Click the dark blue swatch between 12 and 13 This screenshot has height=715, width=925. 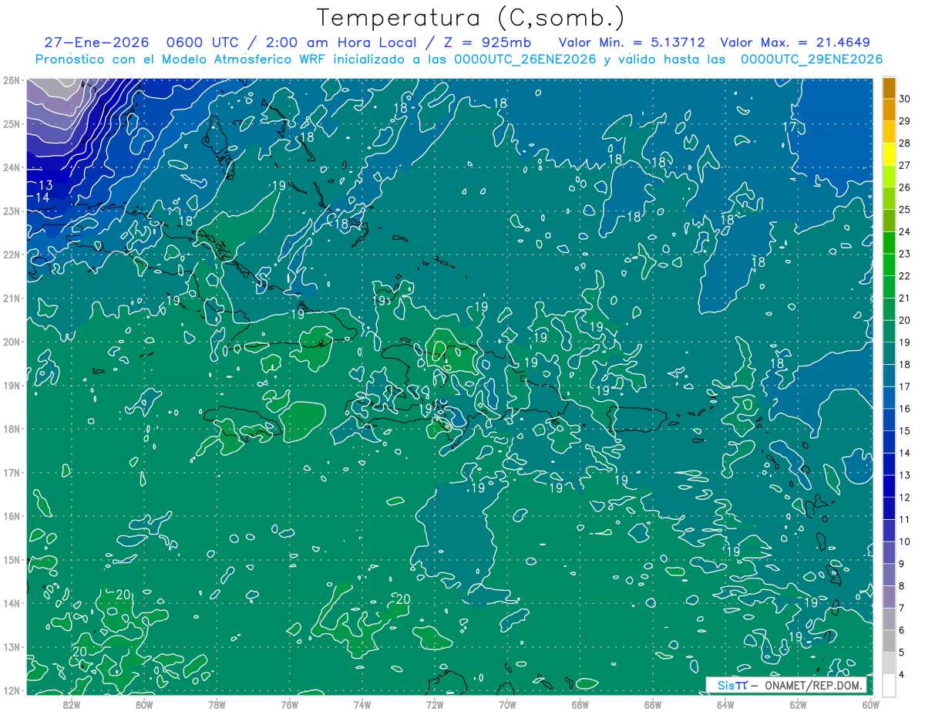[889, 486]
